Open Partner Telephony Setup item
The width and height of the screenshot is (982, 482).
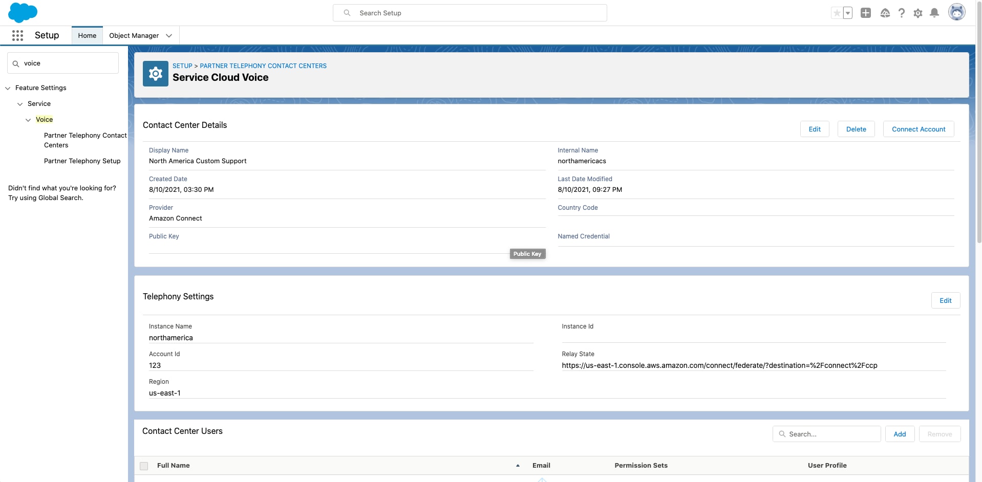(x=82, y=161)
